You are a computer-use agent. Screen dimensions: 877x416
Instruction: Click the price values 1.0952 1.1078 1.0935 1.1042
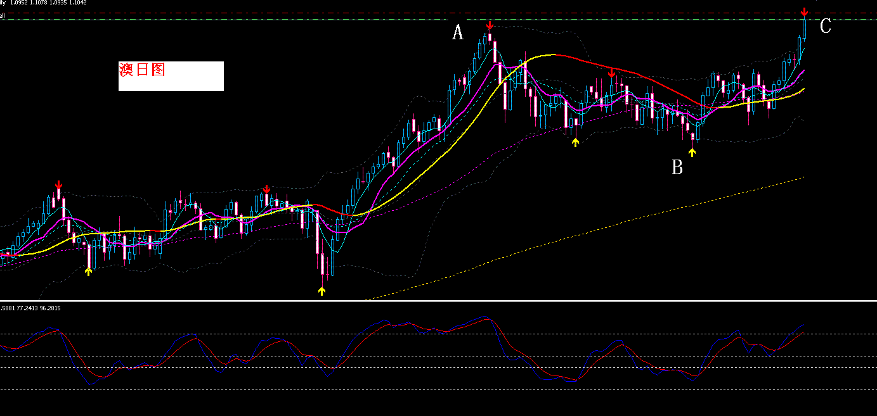pos(48,3)
